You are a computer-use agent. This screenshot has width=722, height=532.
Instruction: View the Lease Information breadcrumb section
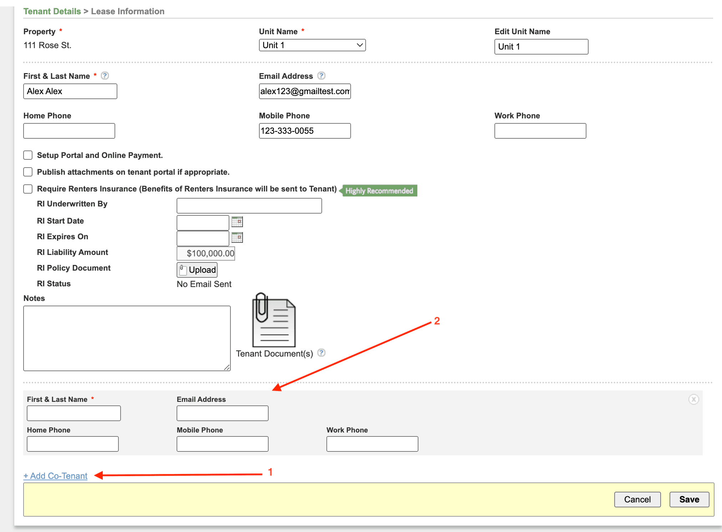[x=127, y=11]
